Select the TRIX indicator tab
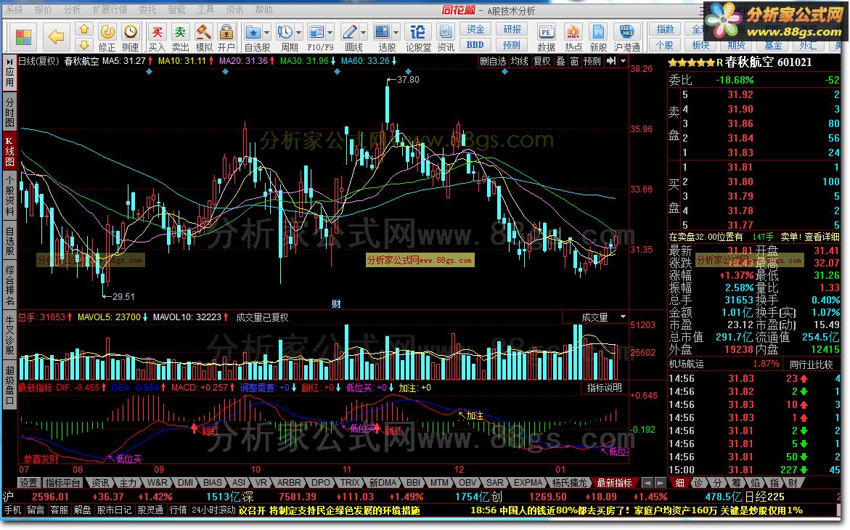Image resolution: width=850 pixels, height=530 pixels. [x=350, y=482]
